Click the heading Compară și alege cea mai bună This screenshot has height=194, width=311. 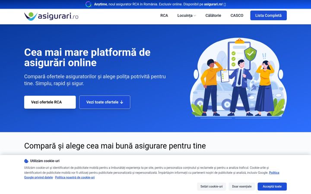tap(115, 146)
